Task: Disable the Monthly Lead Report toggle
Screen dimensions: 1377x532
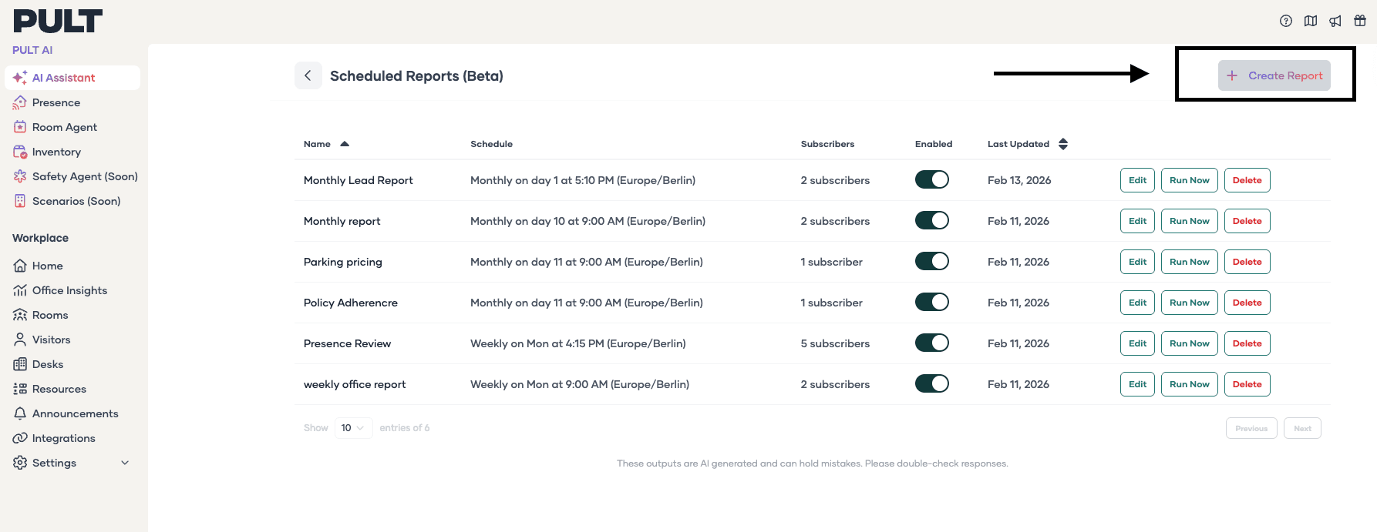Action: pyautogui.click(x=931, y=180)
